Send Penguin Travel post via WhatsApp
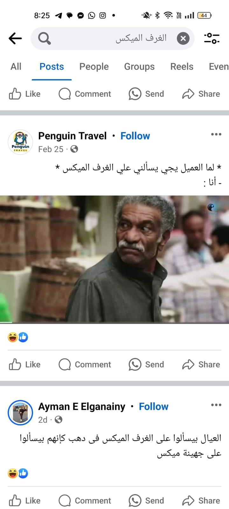229x509 pixels. pos(146,365)
